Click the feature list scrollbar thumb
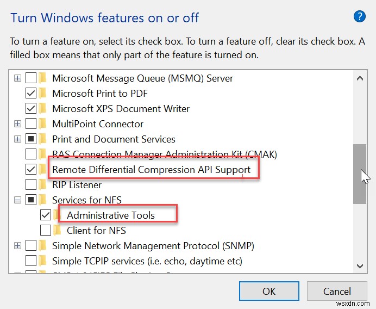 (x=360, y=174)
